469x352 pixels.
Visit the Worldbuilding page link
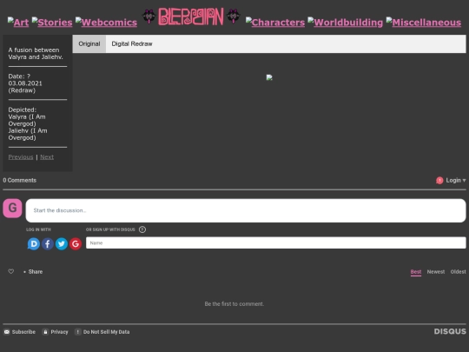[345, 22]
